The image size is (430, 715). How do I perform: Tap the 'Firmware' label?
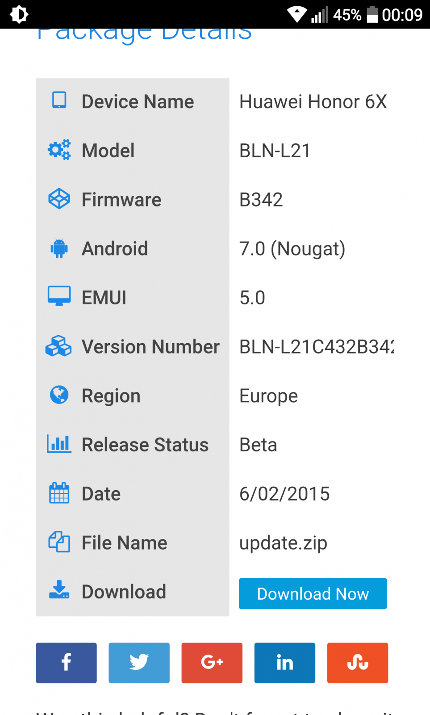tap(121, 200)
